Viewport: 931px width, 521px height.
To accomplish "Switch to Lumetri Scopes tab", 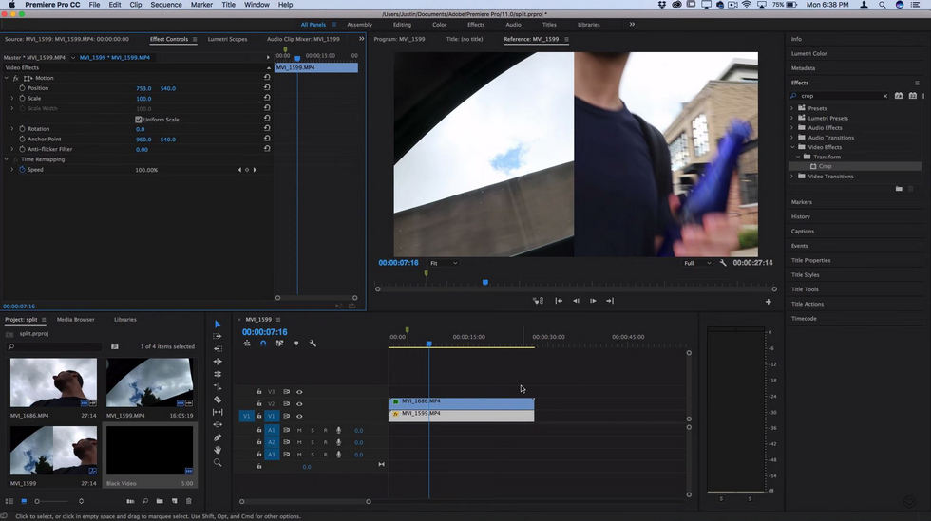I will tap(227, 39).
